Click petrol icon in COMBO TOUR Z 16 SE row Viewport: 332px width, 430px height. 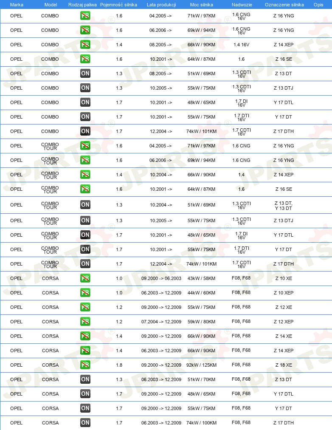(x=85, y=189)
